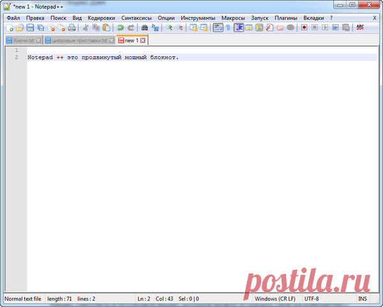Open the Replace dialog icon
The height and width of the screenshot is (307, 383).
(155, 27)
